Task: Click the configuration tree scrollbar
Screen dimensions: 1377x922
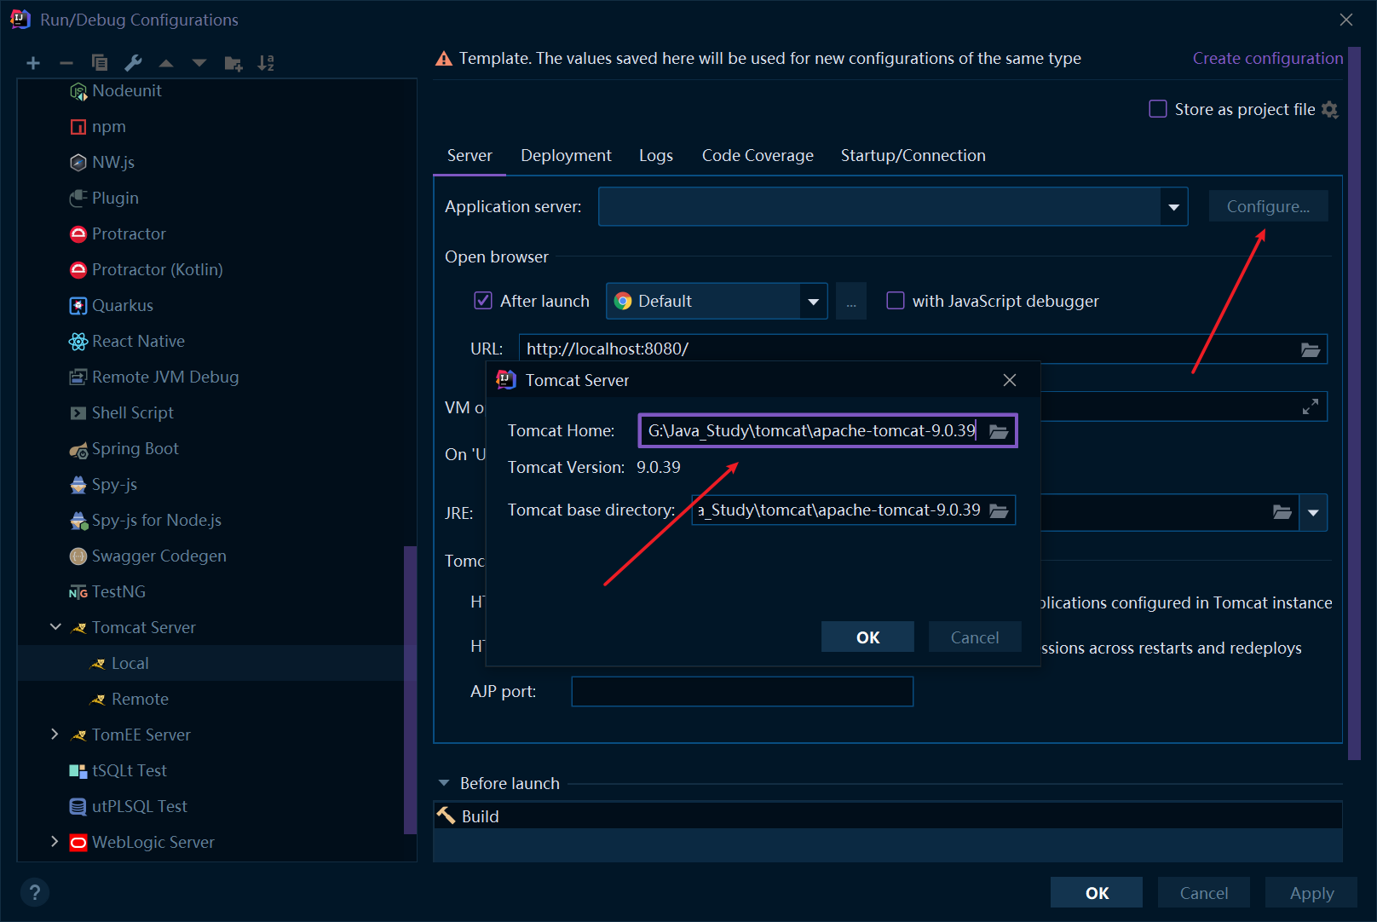Action: coord(410,690)
